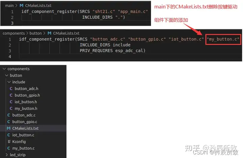The width and height of the screenshot is (243, 158).
Task: Open iot_button.c in the file tree
Action: coord(23,135)
